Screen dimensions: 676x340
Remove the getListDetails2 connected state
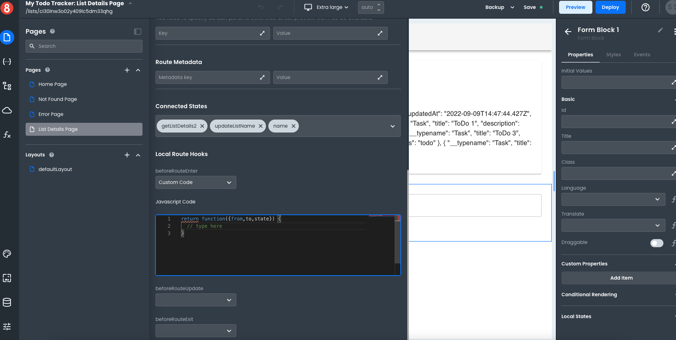pos(202,126)
